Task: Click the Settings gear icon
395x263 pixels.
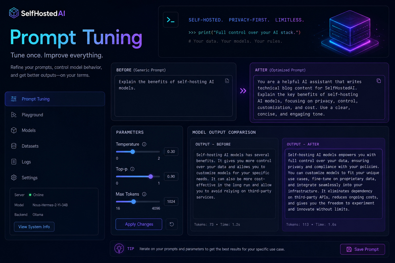Action: tap(14, 177)
